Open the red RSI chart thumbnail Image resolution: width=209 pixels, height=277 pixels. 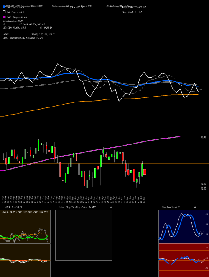[184, 260]
